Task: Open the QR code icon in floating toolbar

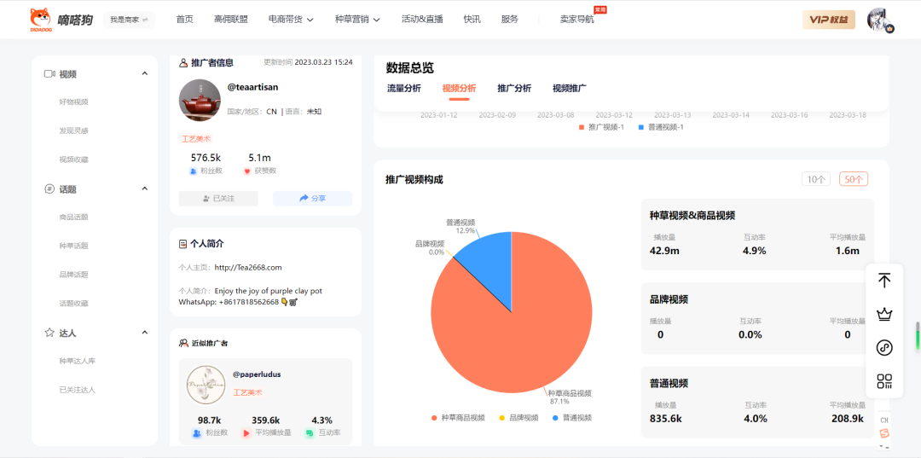Action: coord(884,381)
